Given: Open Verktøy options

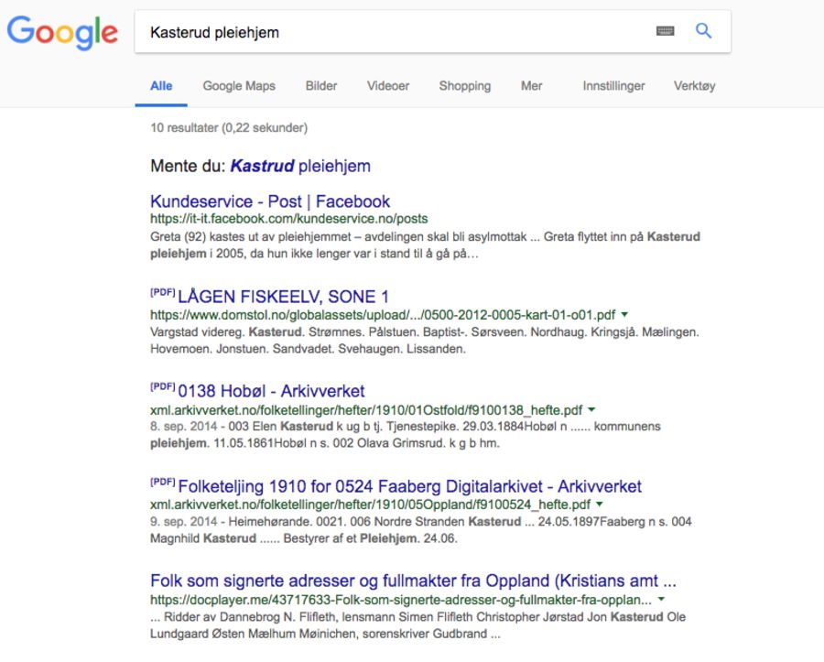Looking at the screenshot, I should (x=694, y=86).
